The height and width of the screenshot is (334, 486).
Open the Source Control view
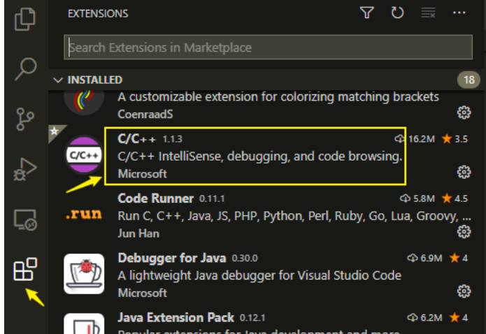tap(25, 119)
